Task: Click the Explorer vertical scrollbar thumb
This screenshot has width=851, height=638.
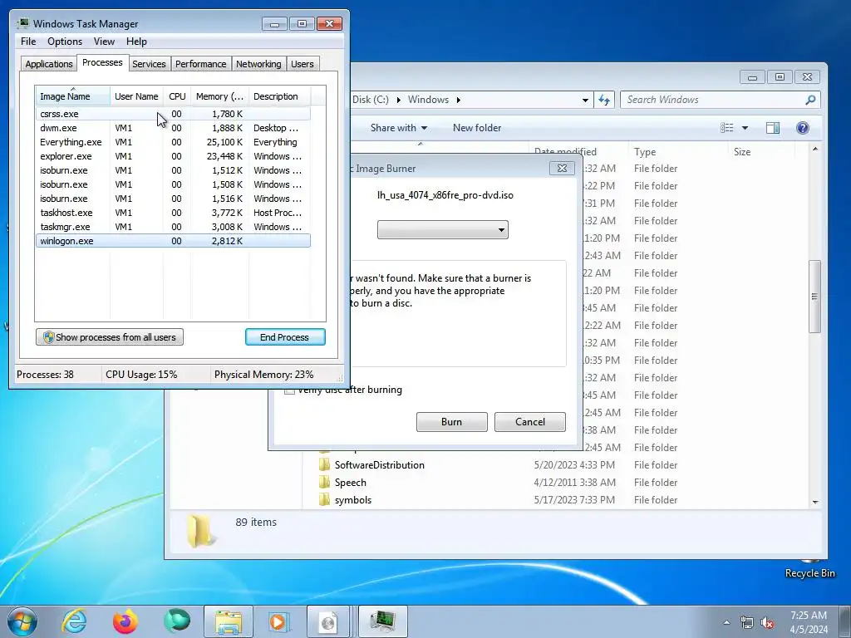Action: pyautogui.click(x=814, y=297)
